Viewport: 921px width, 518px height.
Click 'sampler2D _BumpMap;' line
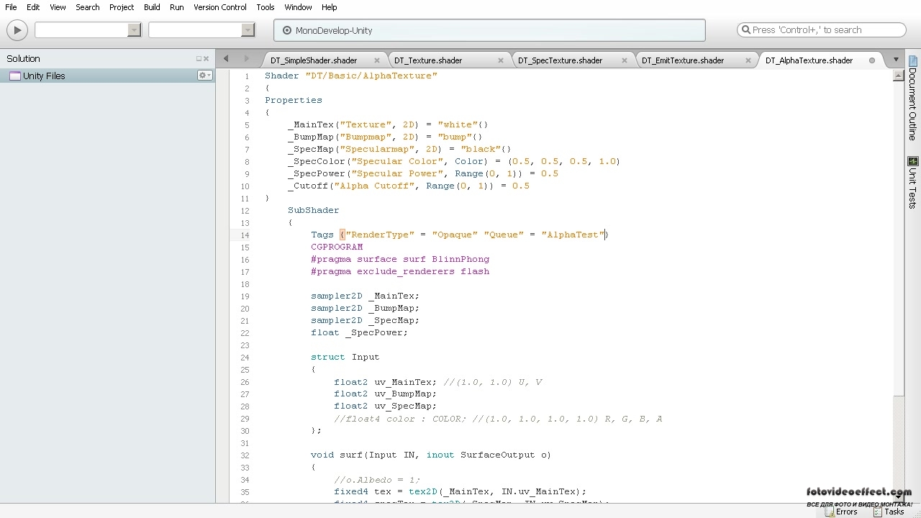pyautogui.click(x=365, y=308)
